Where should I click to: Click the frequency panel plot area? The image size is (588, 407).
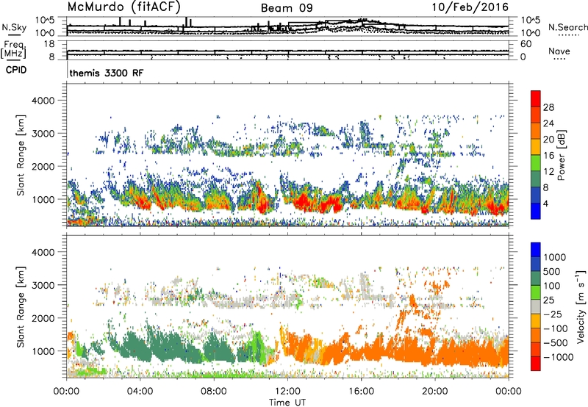[288, 50]
